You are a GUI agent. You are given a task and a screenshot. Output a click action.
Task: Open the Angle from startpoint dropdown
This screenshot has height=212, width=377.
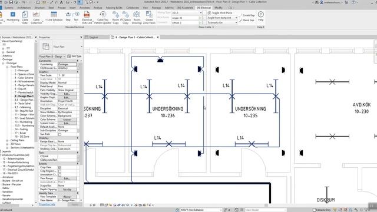tap(223, 18)
